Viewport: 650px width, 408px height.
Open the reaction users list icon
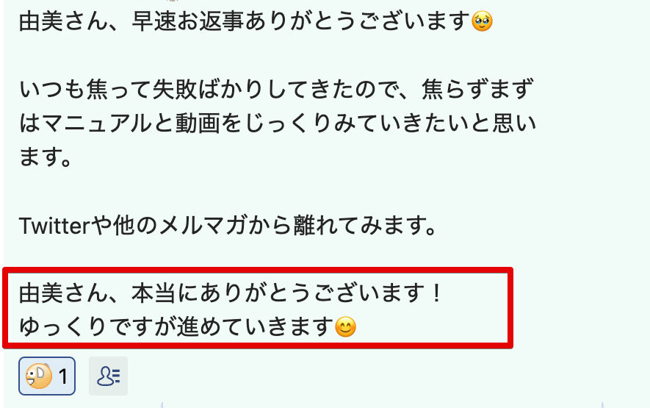pos(108,376)
